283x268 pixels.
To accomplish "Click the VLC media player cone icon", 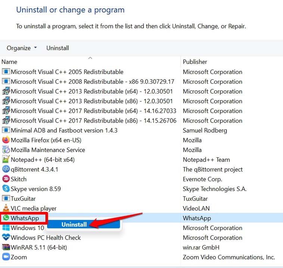I will click(x=6, y=208).
